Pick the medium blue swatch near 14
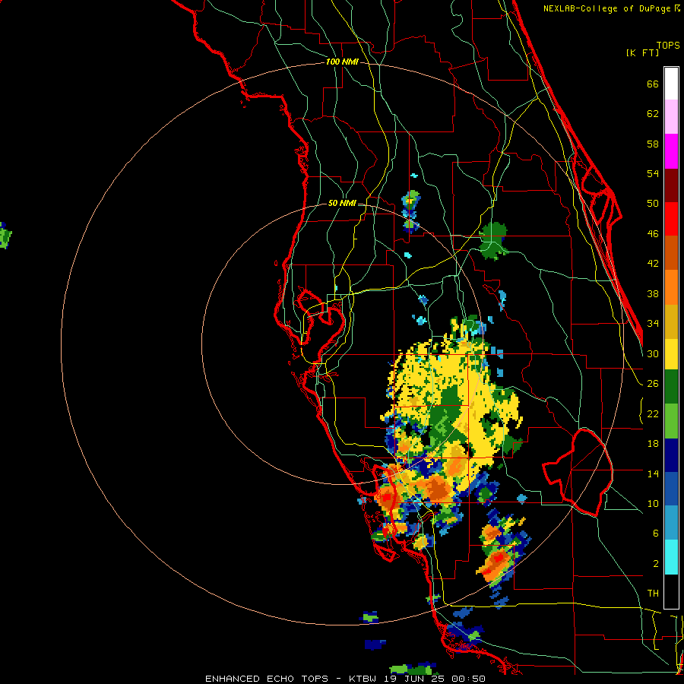 click(671, 489)
